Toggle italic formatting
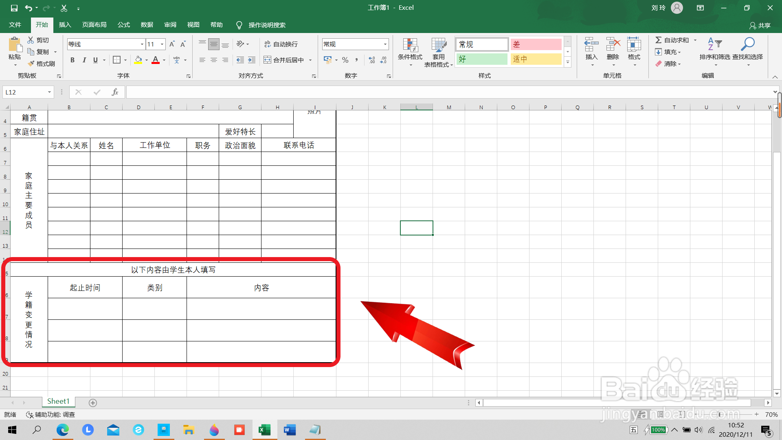The width and height of the screenshot is (782, 440). click(84, 60)
